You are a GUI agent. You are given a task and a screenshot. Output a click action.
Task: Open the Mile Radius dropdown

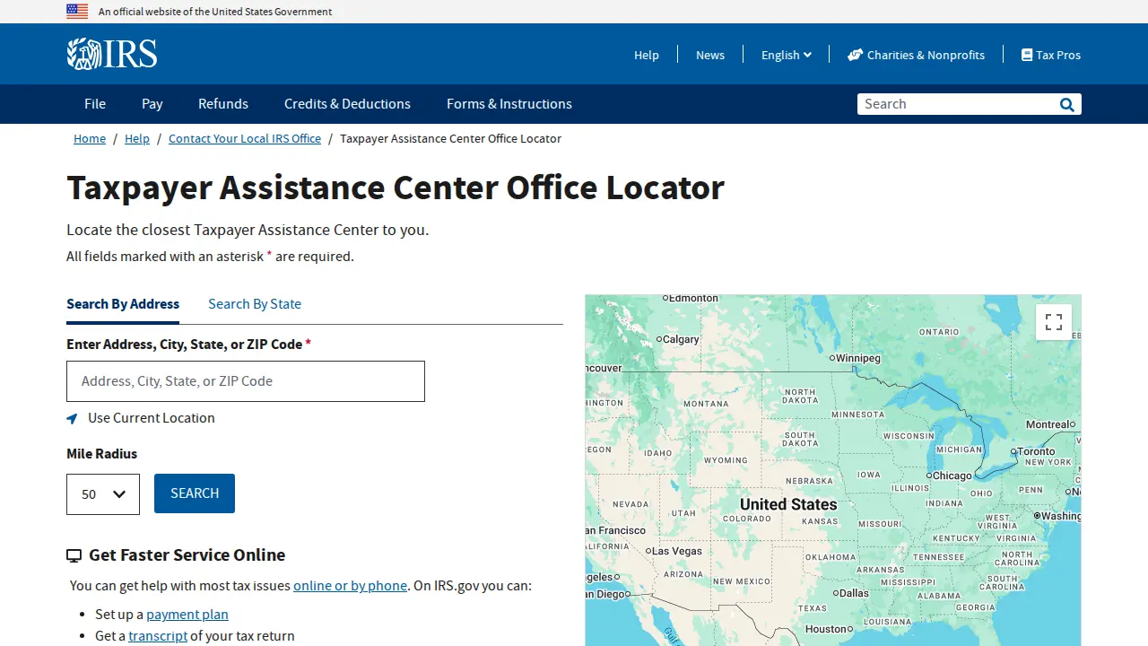(103, 494)
